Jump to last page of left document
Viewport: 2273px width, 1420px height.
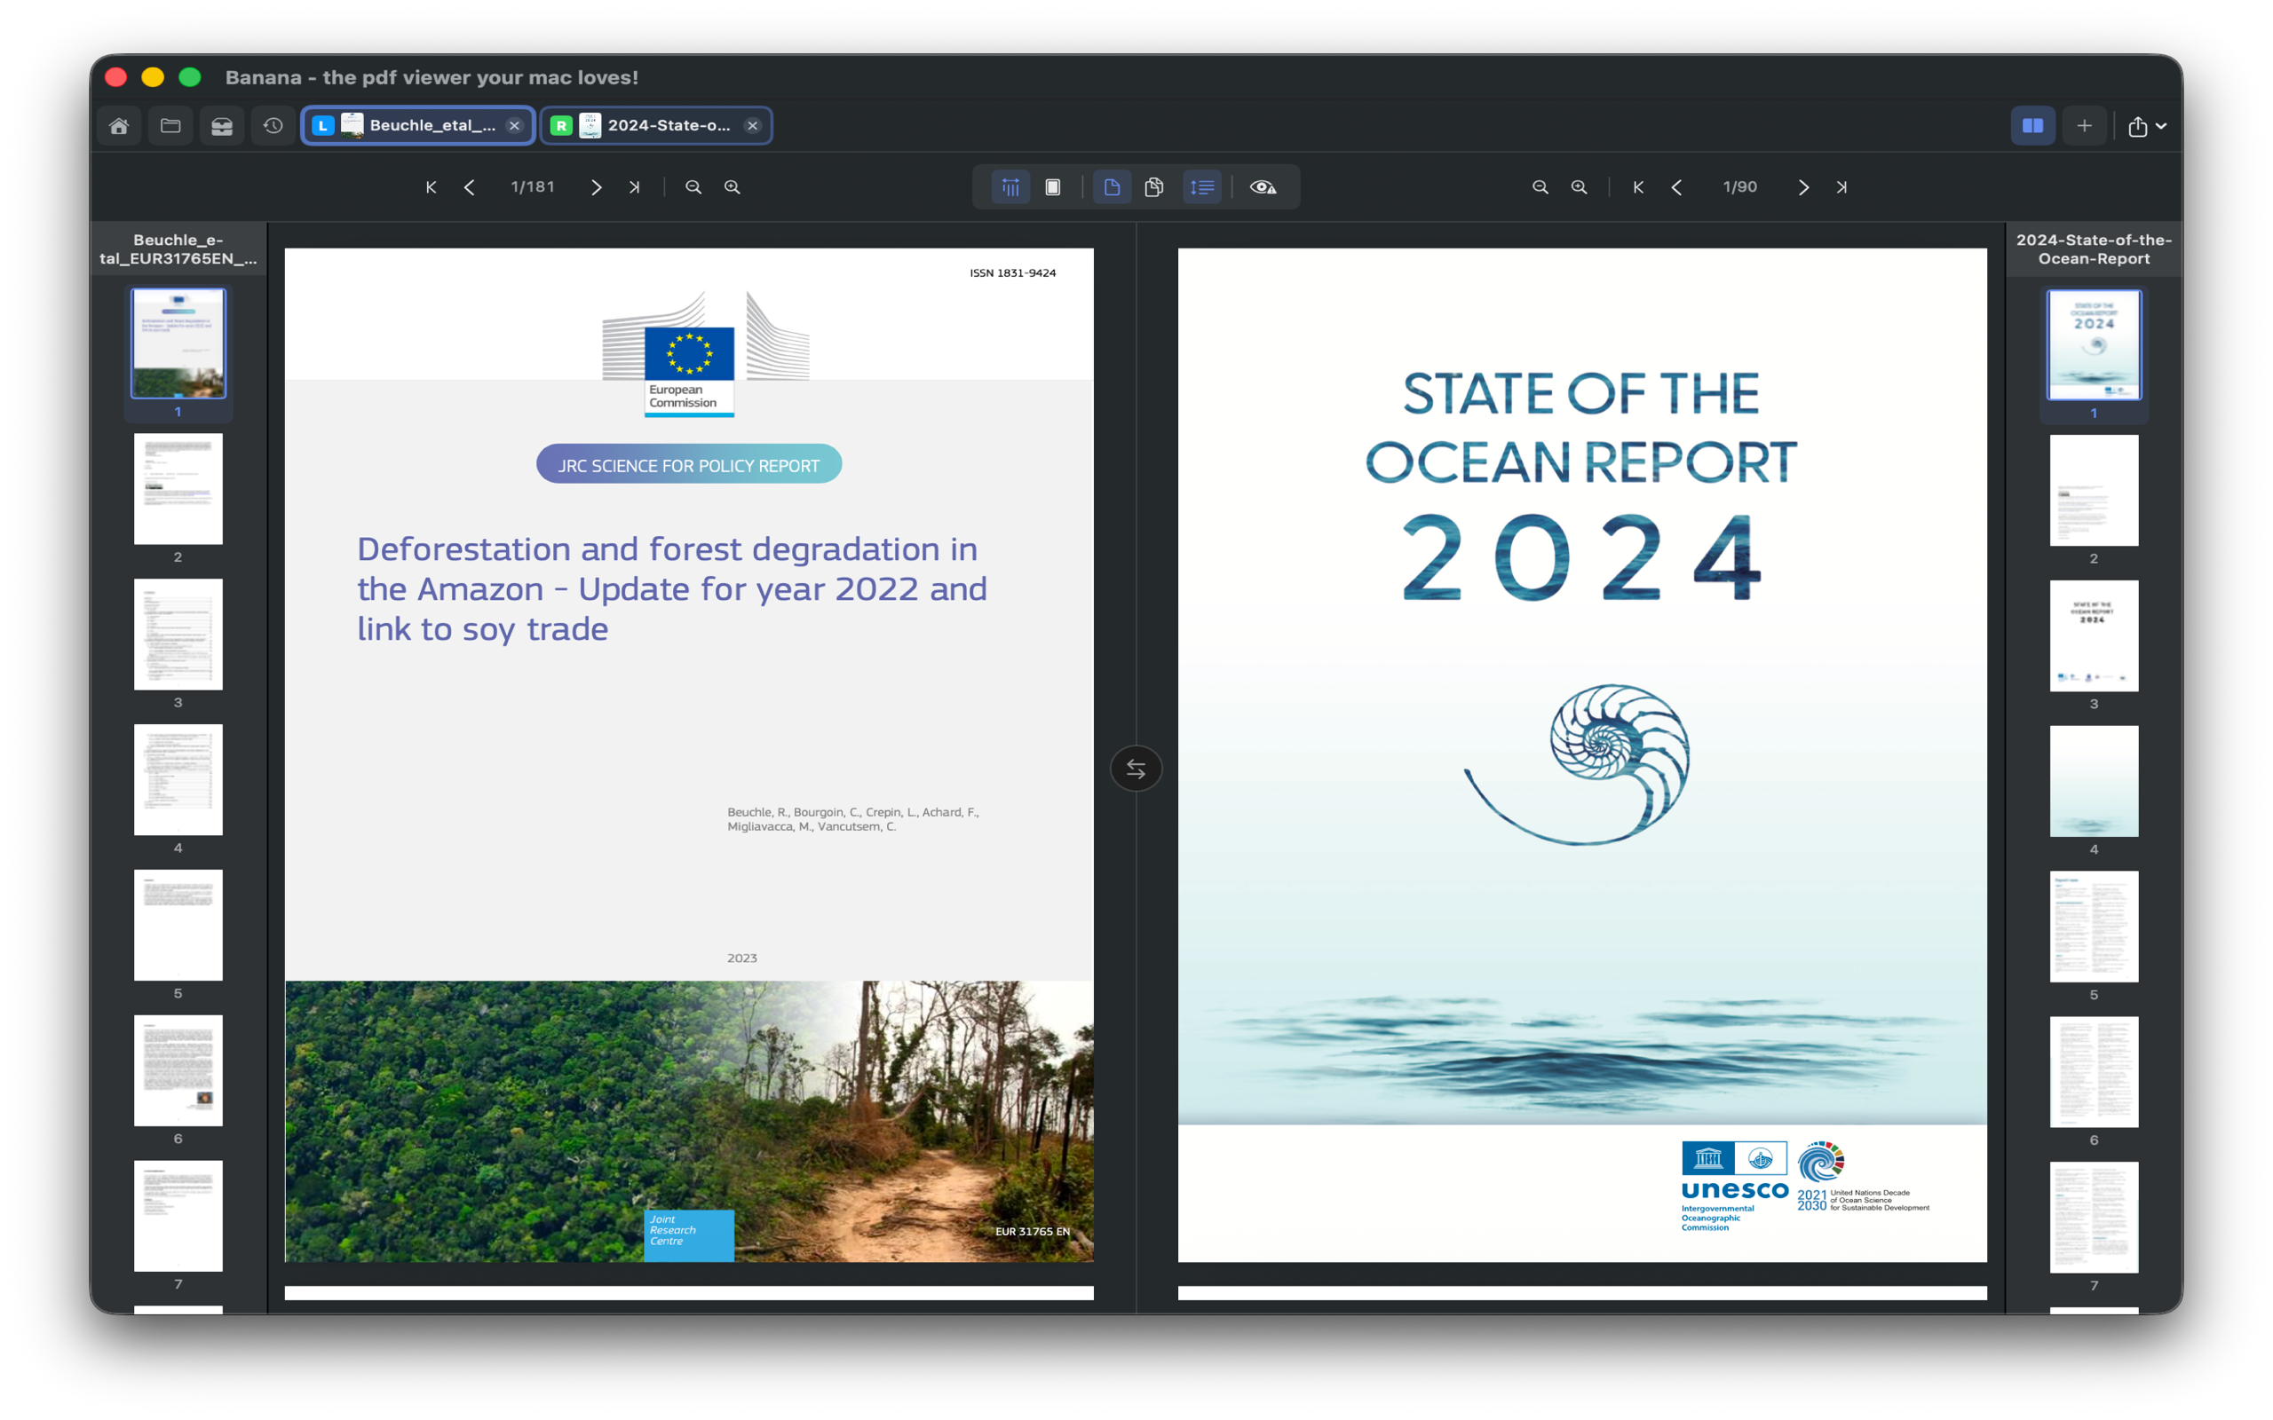coord(635,187)
